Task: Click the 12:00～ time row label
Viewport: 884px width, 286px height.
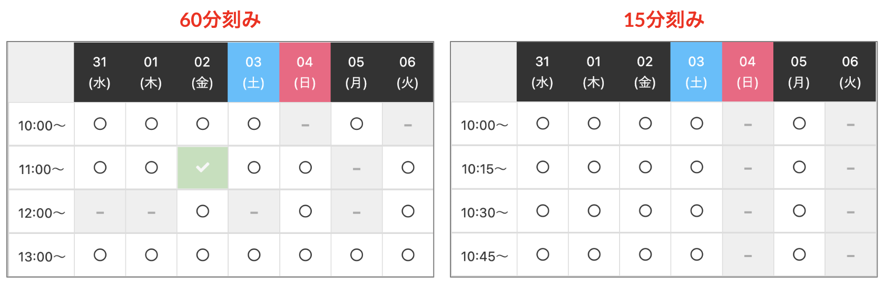Action: click(x=41, y=213)
